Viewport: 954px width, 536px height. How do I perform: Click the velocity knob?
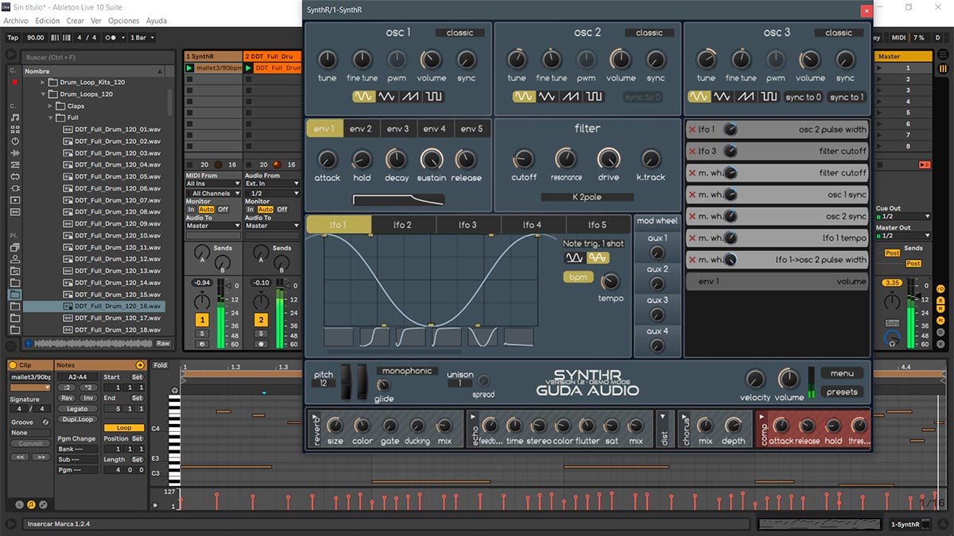pyautogui.click(x=754, y=379)
